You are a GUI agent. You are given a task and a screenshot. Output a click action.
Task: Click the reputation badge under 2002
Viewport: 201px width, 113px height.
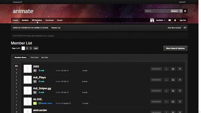[x=35, y=71]
